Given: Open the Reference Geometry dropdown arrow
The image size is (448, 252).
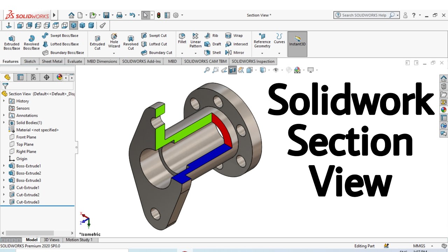Looking at the screenshot, I should click(x=262, y=53).
